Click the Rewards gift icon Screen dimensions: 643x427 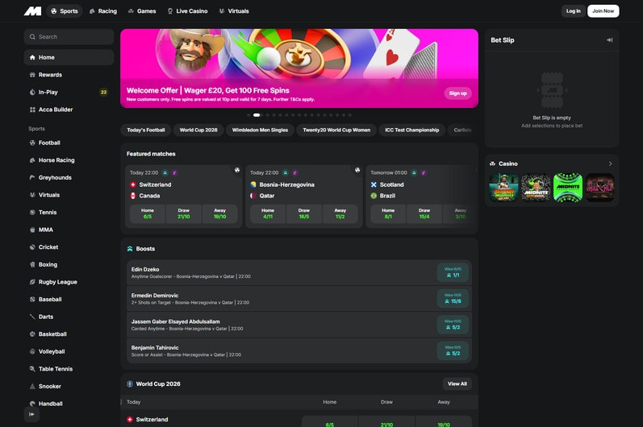pos(32,75)
